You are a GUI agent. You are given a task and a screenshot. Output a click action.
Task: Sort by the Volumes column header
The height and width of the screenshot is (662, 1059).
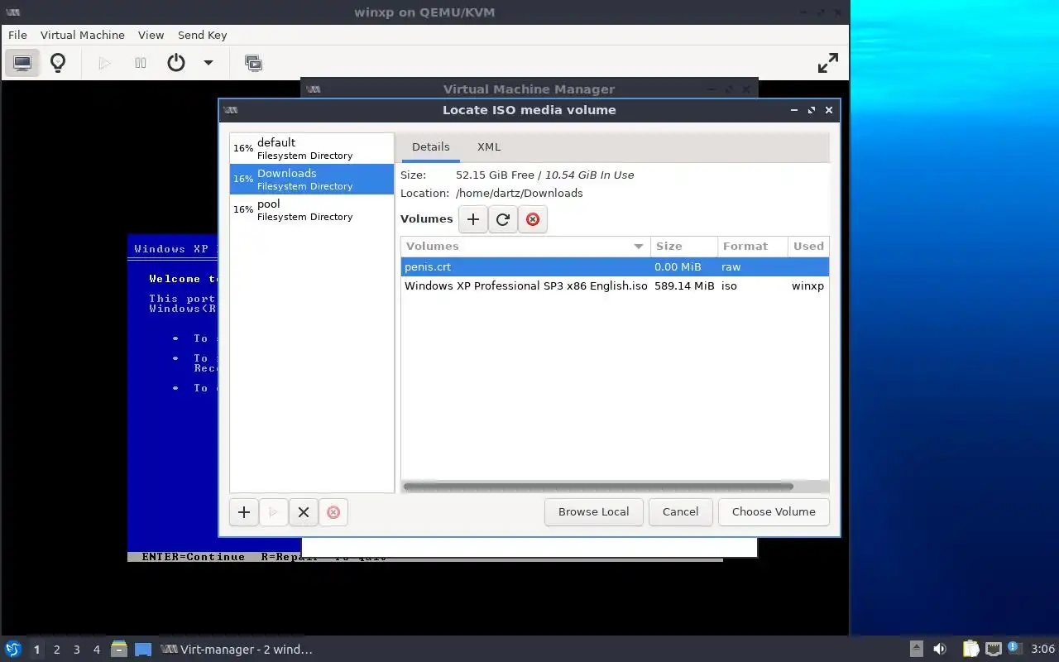(525, 246)
